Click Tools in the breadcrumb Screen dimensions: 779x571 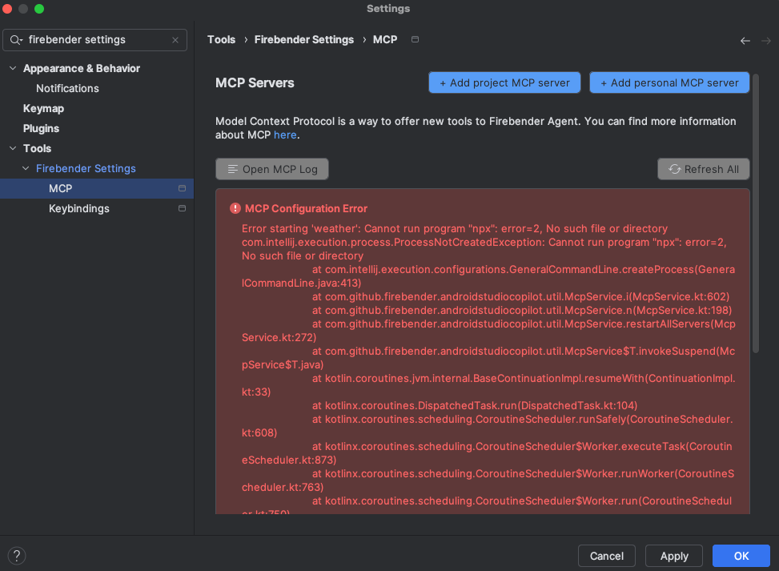point(221,39)
